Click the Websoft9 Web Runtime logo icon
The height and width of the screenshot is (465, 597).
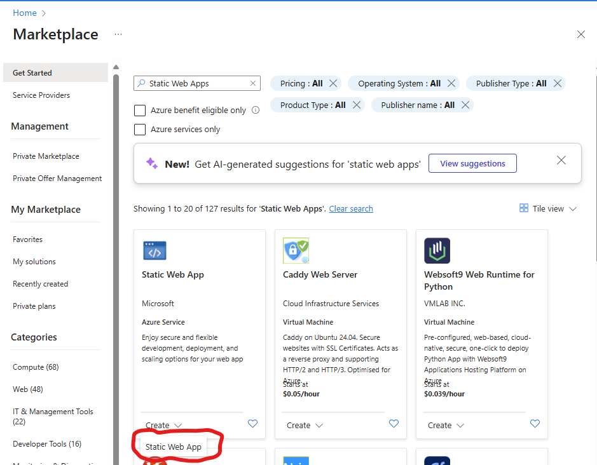click(x=437, y=251)
